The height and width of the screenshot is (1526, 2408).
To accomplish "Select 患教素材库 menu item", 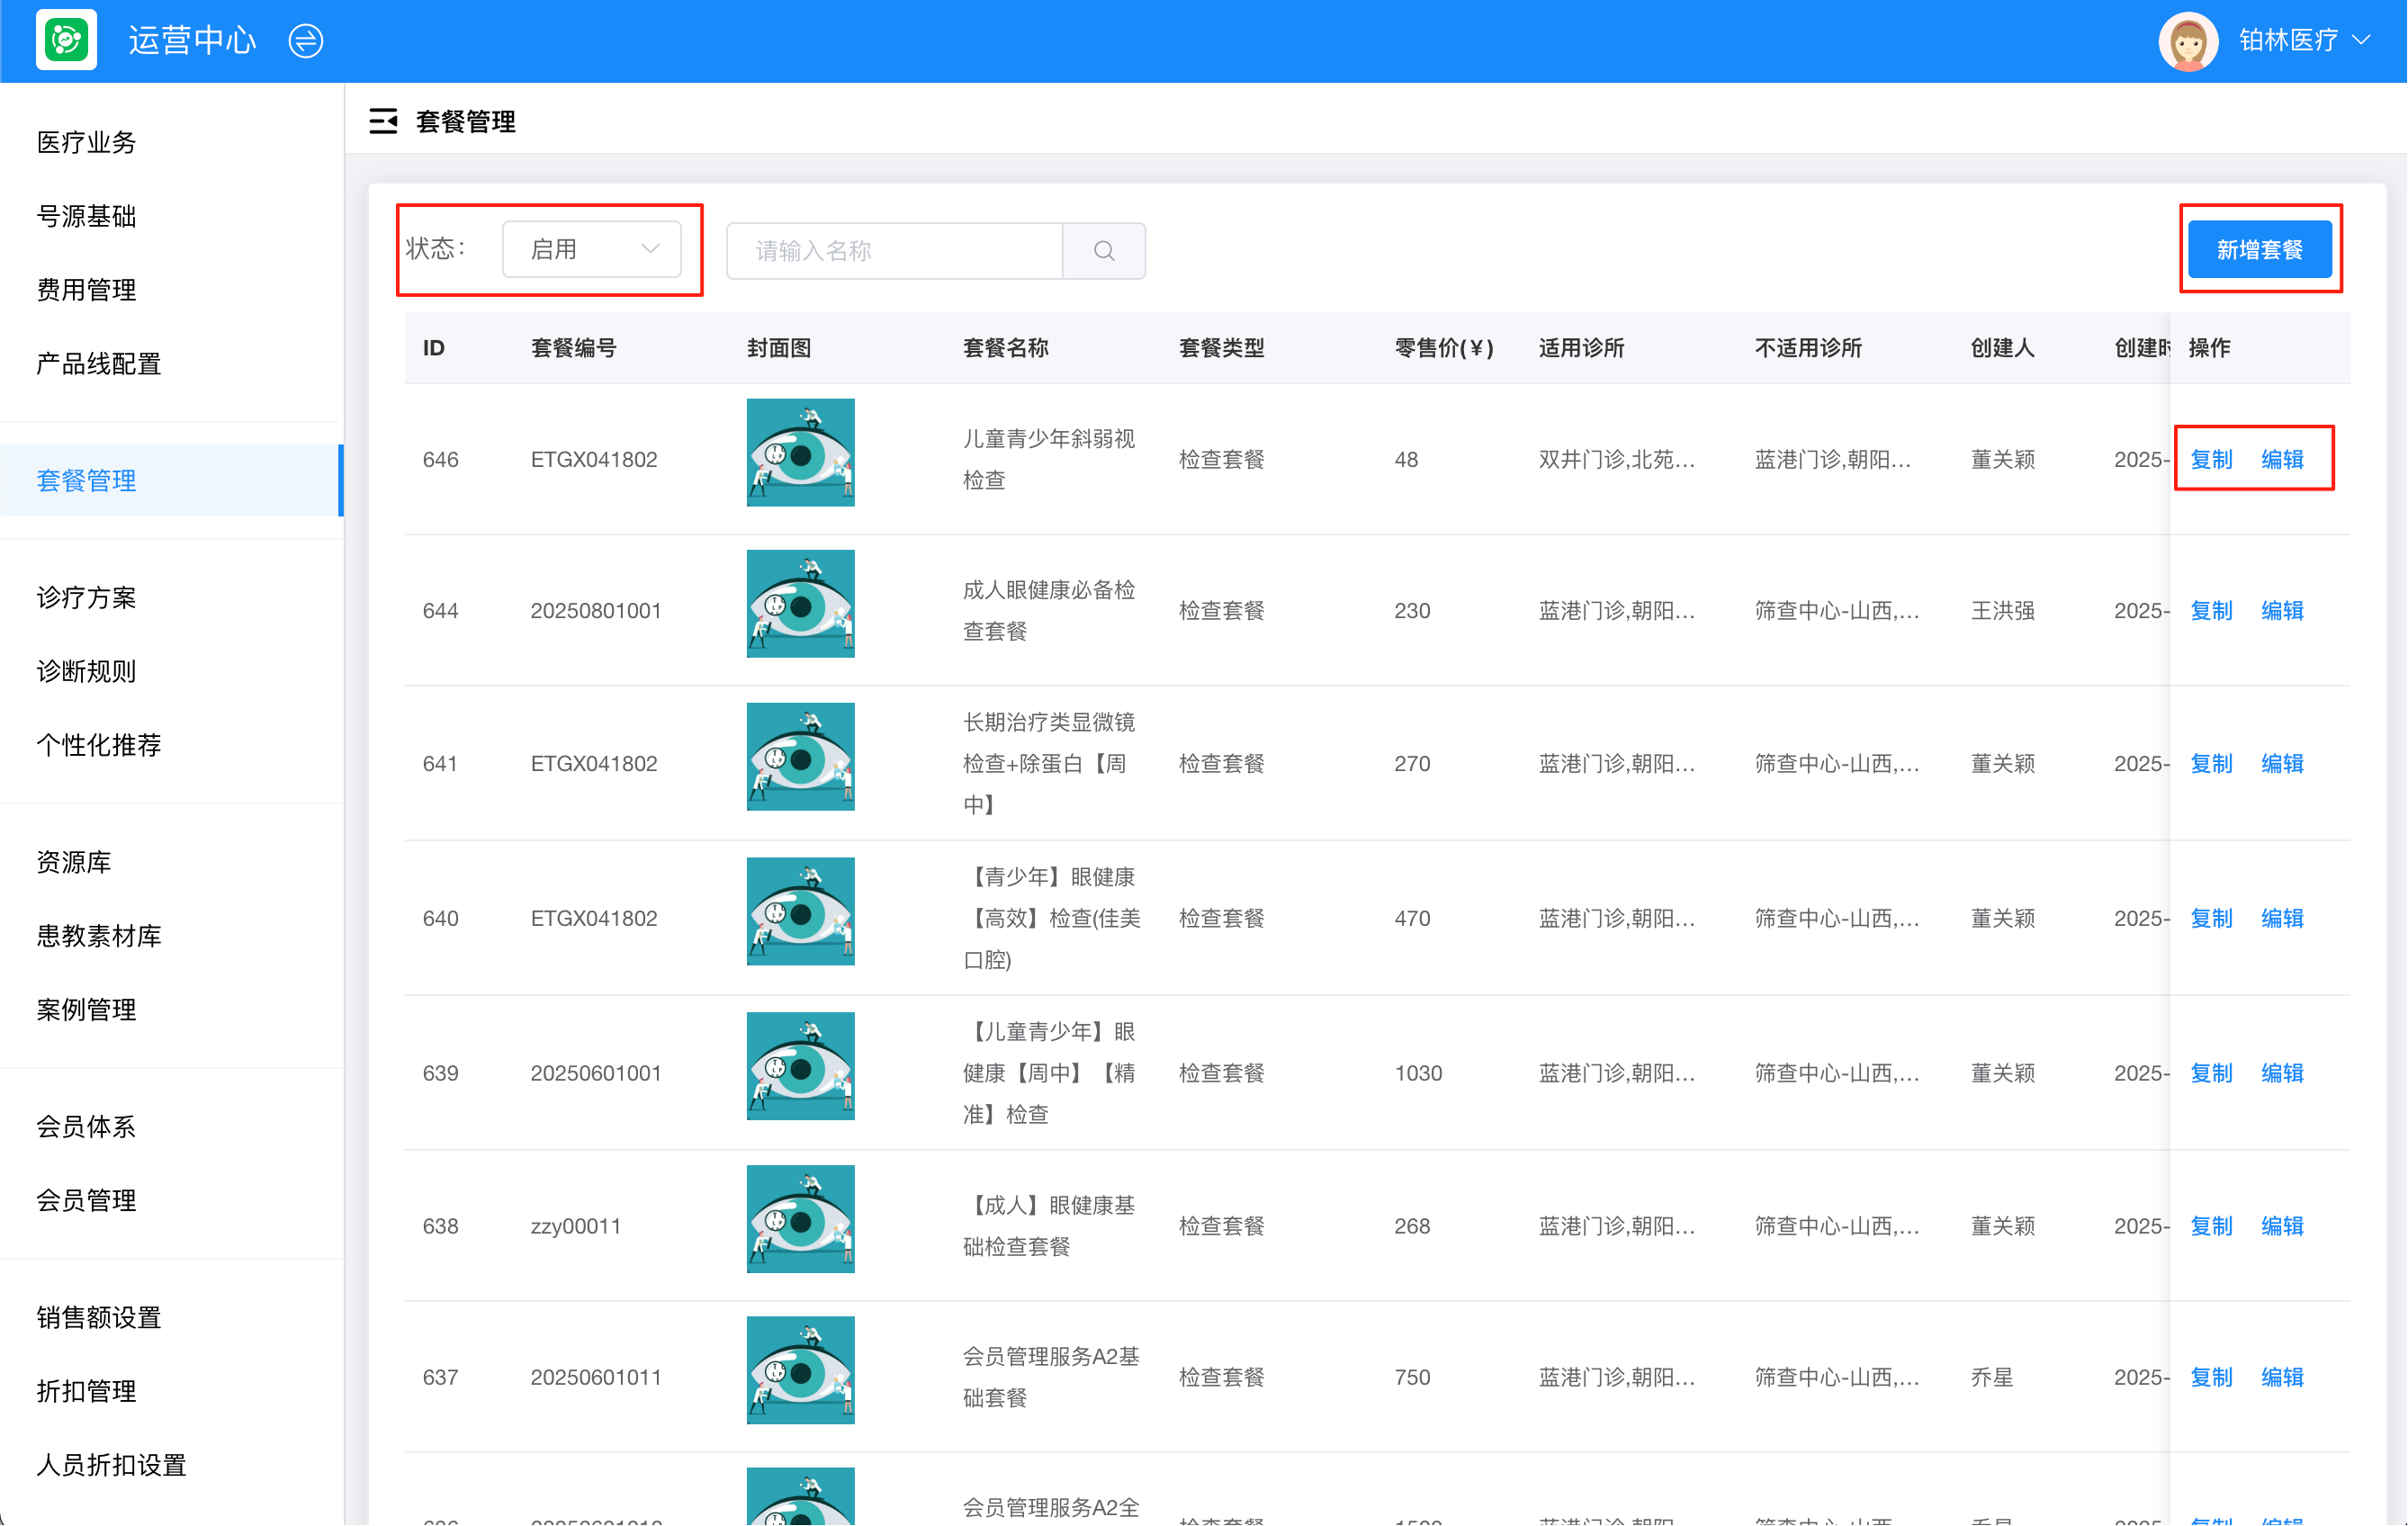I will pos(99,936).
